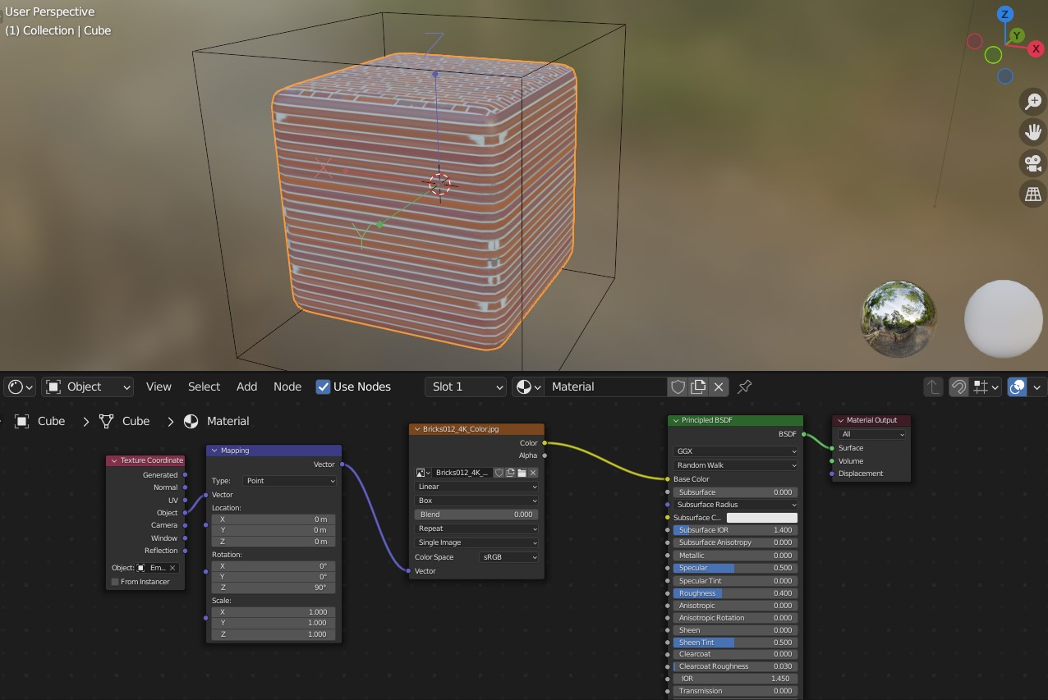Open the Linear interpolation dropdown
This screenshot has height=700, width=1048.
(x=477, y=487)
